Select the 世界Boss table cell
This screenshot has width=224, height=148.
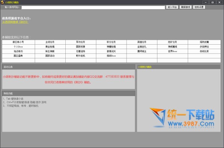(172, 51)
